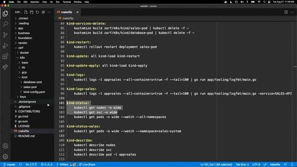Expand the foundation folder
The height and width of the screenshot is (167, 297).
click(25, 38)
